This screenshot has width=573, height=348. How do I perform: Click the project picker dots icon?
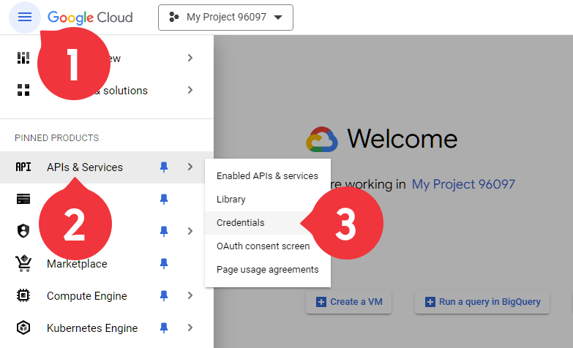click(x=173, y=17)
